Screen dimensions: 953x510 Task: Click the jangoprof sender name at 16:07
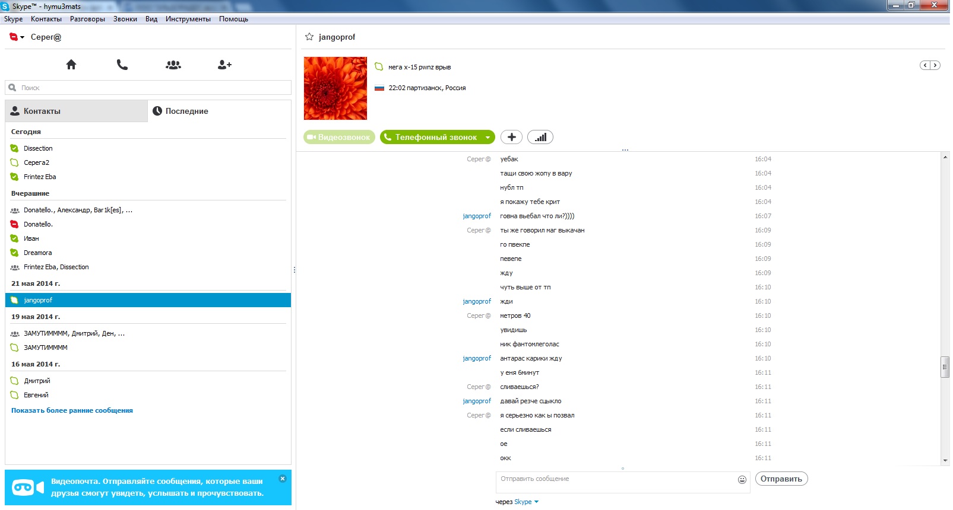tap(477, 216)
